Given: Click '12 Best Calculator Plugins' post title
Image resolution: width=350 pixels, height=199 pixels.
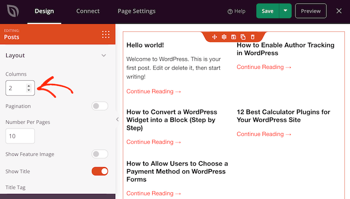Looking at the screenshot, I should (x=283, y=116).
